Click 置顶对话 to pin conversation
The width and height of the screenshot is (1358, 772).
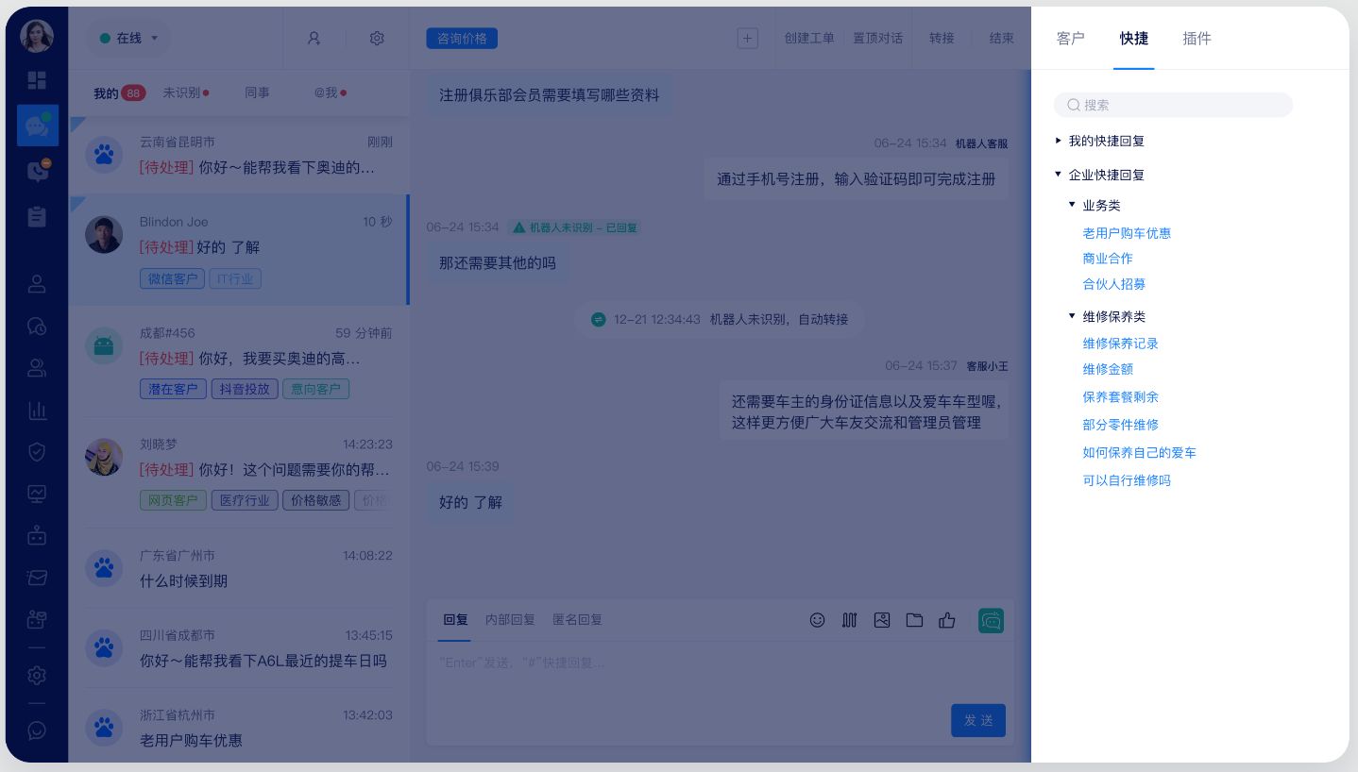point(877,39)
